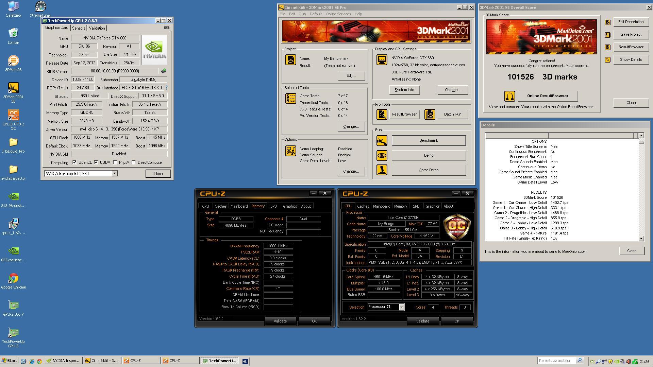Click the Change... button under Selected Tests

pyautogui.click(x=351, y=127)
